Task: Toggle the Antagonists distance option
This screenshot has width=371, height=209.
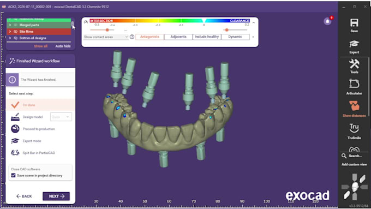Action: (x=149, y=37)
